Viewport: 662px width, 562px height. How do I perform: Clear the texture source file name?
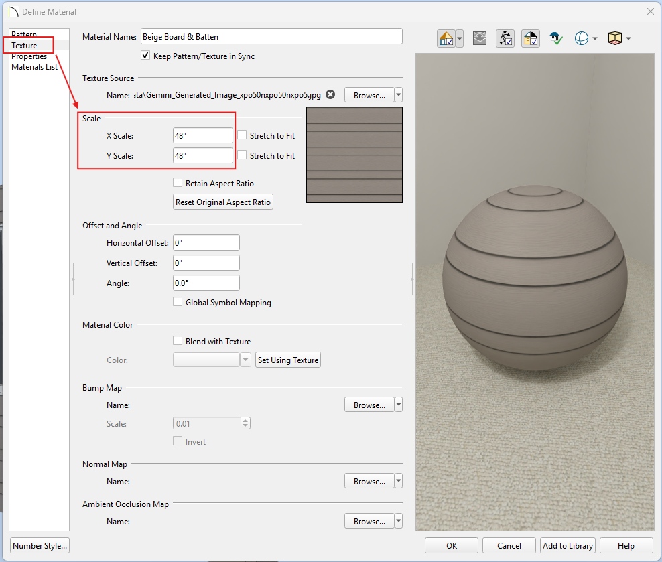point(330,94)
